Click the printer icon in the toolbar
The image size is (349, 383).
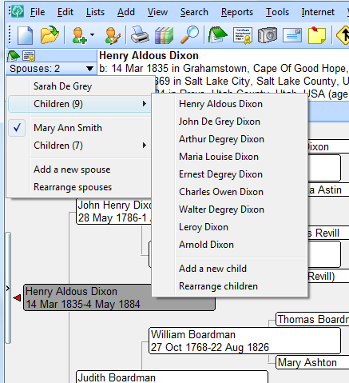click(x=140, y=34)
